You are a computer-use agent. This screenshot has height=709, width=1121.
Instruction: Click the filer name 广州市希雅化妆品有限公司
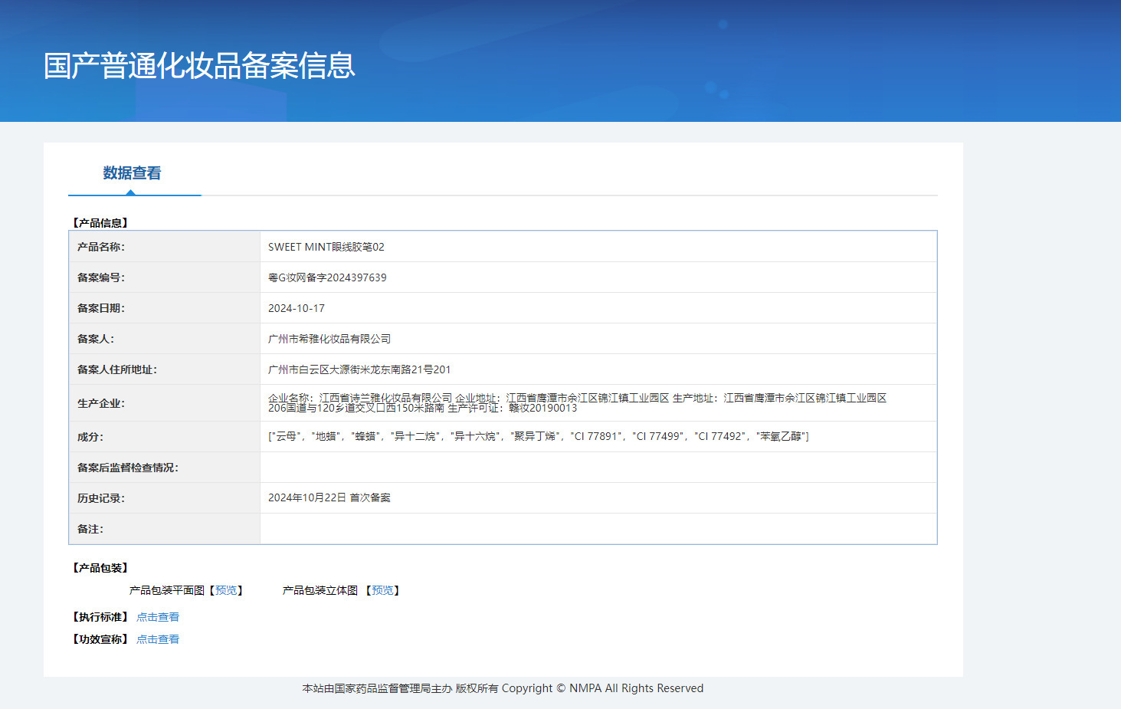tap(329, 339)
